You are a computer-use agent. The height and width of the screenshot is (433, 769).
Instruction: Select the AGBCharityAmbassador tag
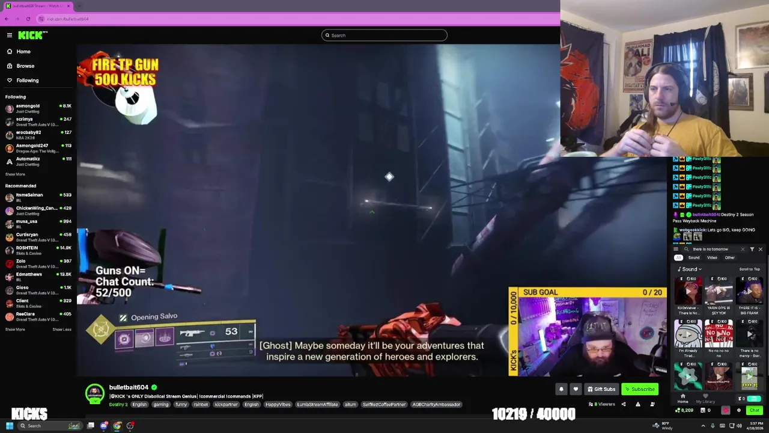436,405
